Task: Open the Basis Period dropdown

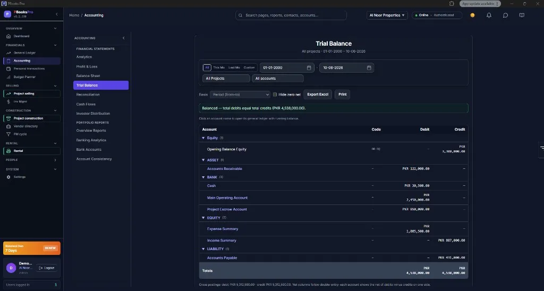Action: (240, 95)
